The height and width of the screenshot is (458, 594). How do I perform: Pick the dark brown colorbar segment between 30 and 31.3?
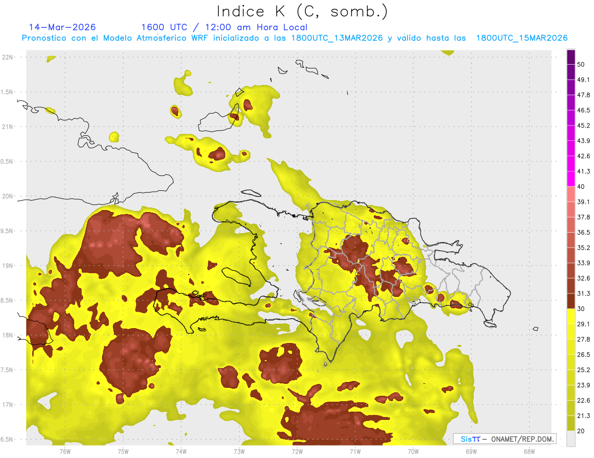571,301
